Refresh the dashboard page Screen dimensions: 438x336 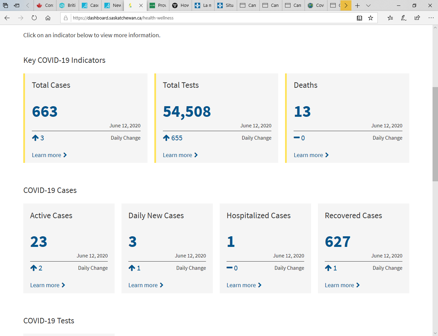(34, 18)
